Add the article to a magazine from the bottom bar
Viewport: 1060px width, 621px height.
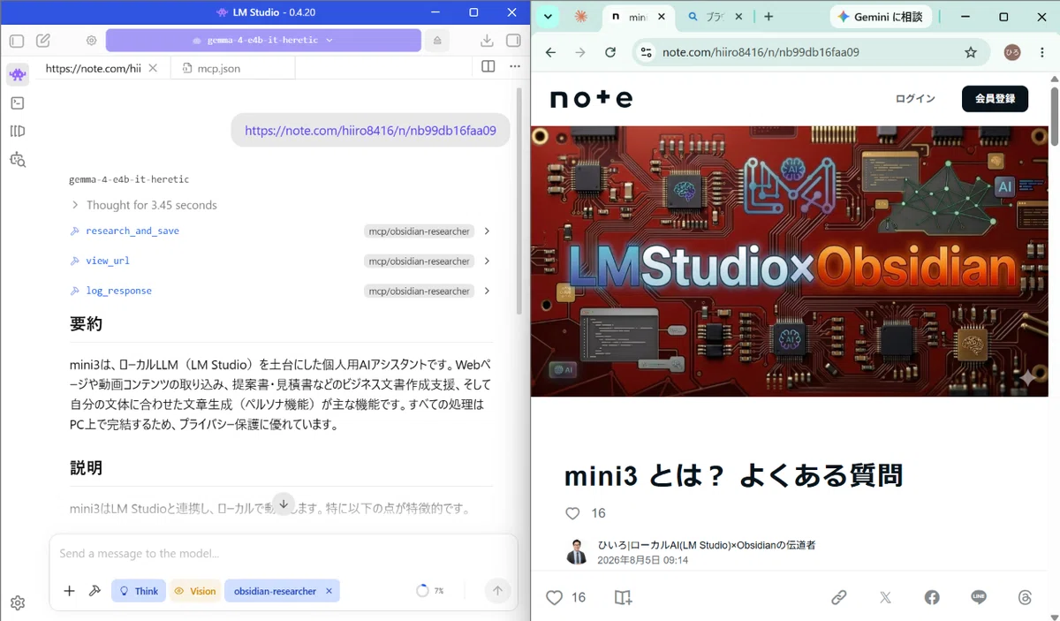coord(624,598)
